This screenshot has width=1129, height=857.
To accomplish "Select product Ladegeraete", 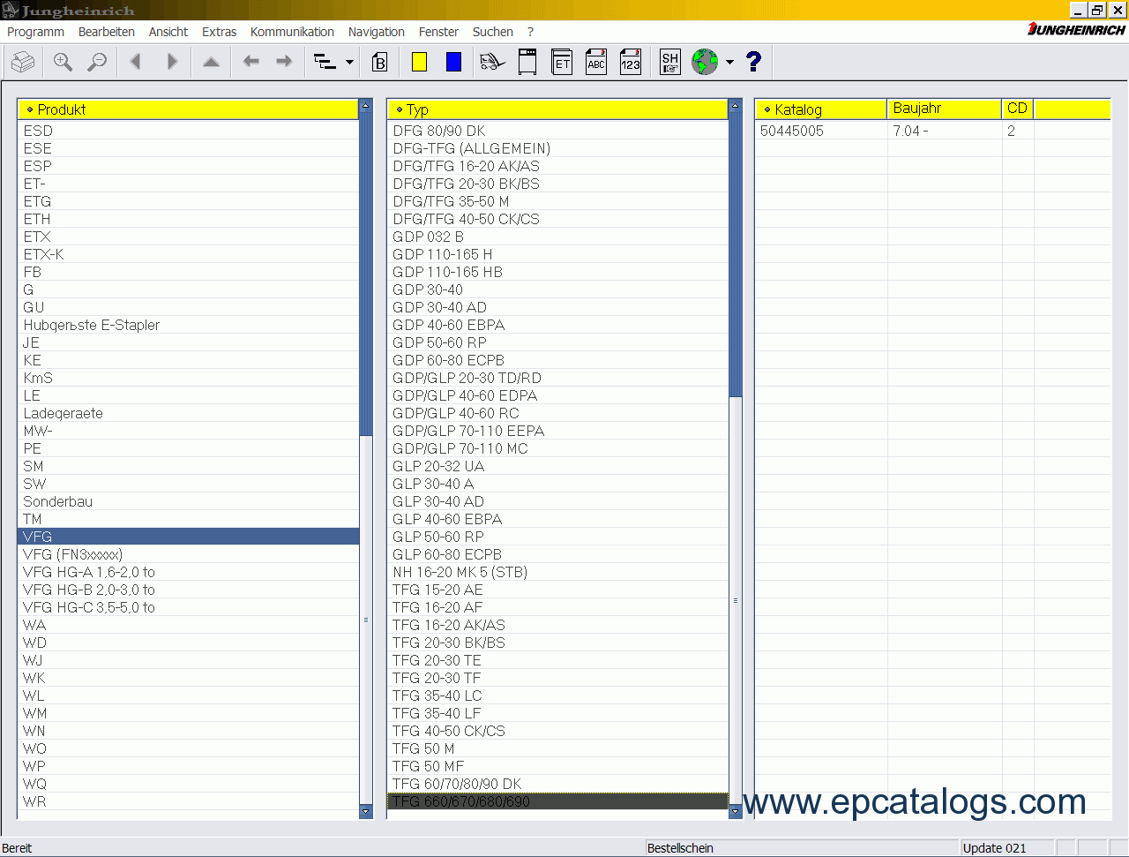I will tap(188, 413).
